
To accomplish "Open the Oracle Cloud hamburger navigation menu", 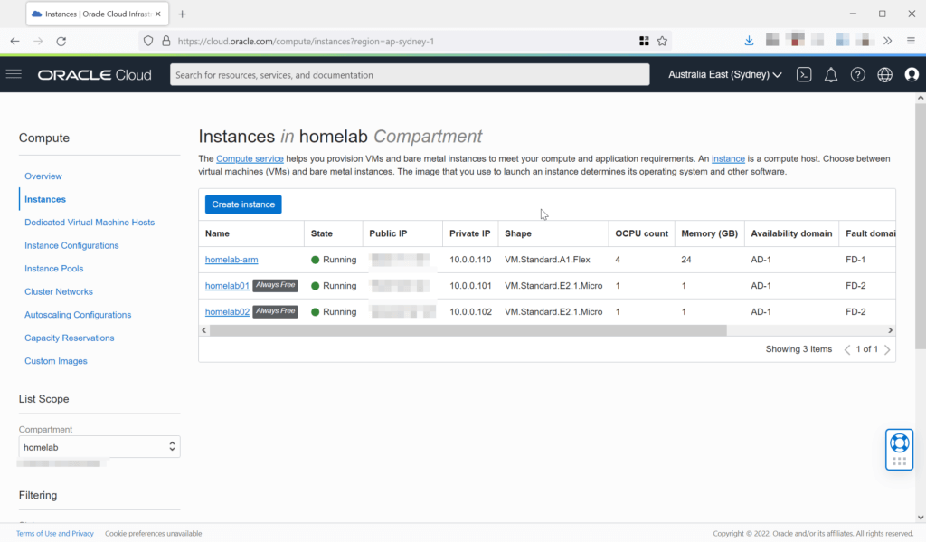I will (14, 74).
